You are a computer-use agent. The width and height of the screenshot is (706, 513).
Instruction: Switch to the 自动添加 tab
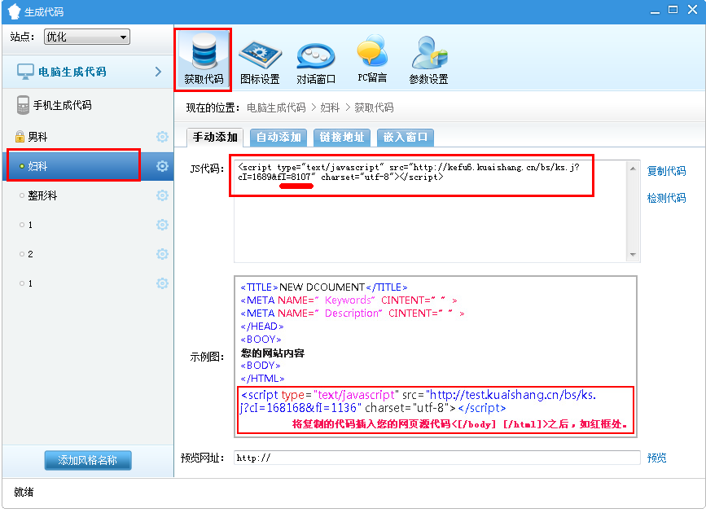click(278, 137)
